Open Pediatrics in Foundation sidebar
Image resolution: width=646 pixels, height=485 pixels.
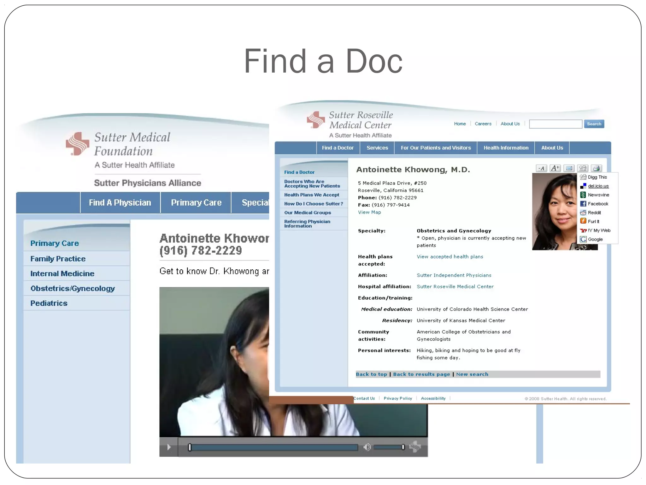[x=49, y=303]
